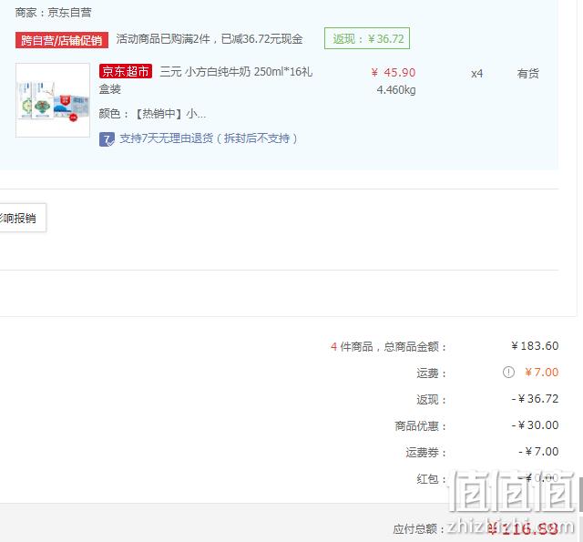Screen dimensions: 583x542
Task: Select the ¥183.60 total goods amount
Action: pos(535,346)
